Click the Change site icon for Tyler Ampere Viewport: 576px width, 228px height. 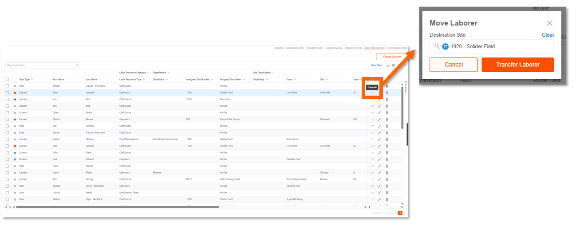click(x=372, y=93)
